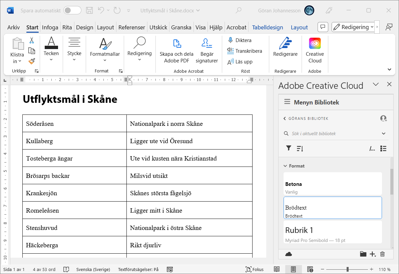Collapse the Format section in library

(286, 166)
